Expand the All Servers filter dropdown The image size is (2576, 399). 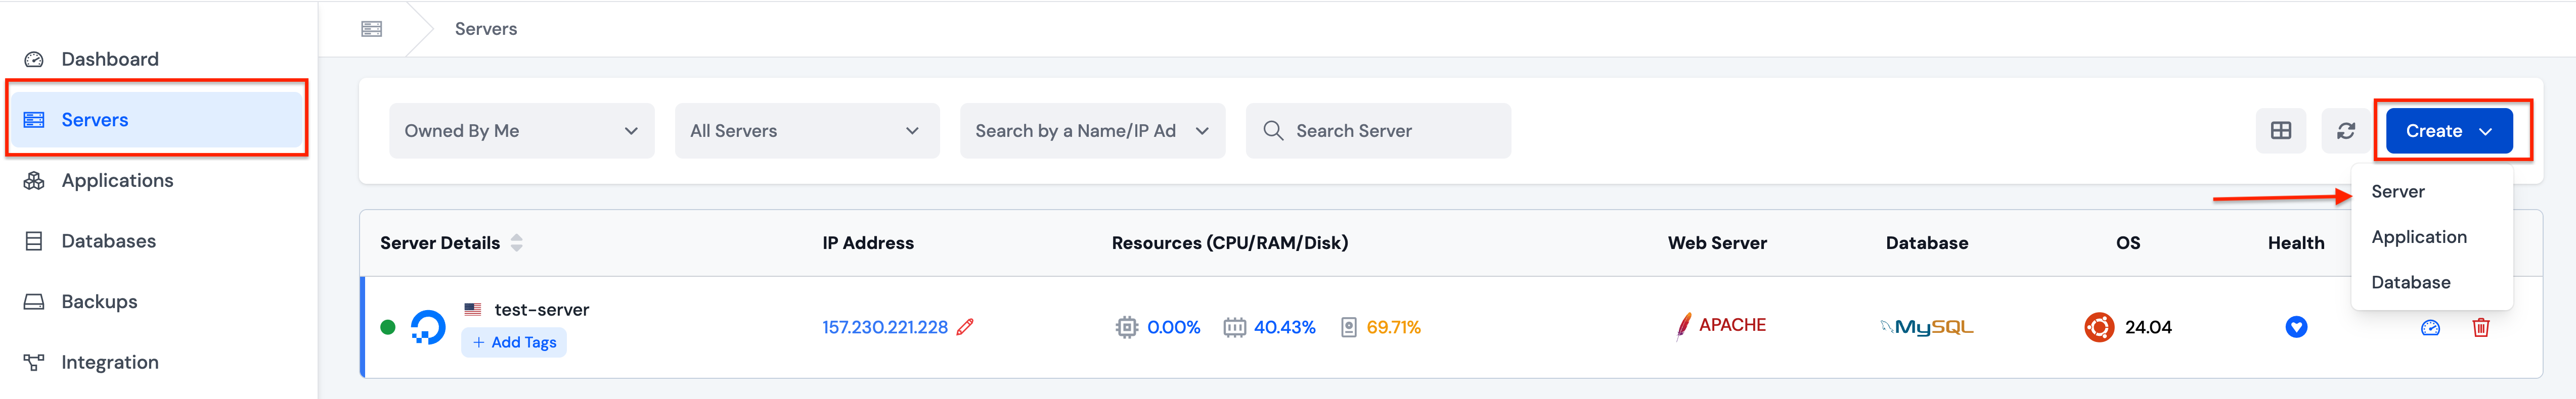[806, 131]
